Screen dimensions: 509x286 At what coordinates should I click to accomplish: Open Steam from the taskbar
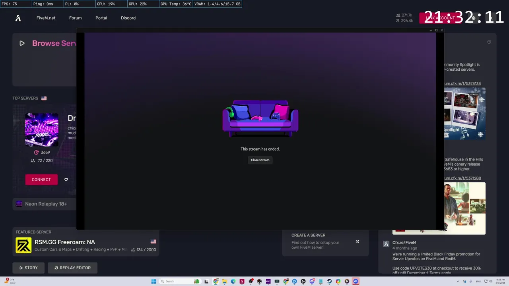[329, 281]
